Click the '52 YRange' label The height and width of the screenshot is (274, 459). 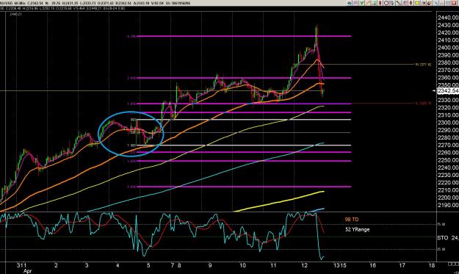[357, 229]
